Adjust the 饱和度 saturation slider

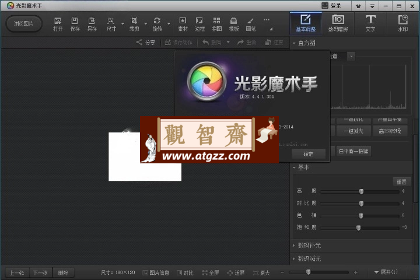[358, 228]
